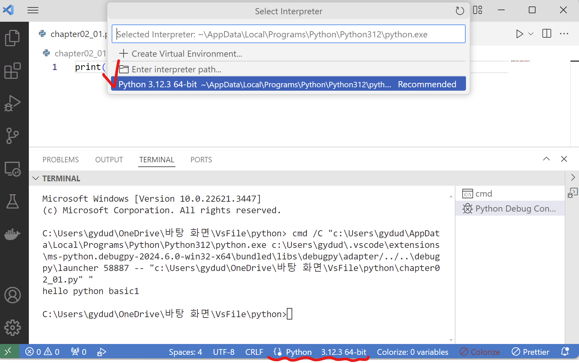579x363 pixels.
Task: Open Remote Explorer view
Action: [x=13, y=169]
